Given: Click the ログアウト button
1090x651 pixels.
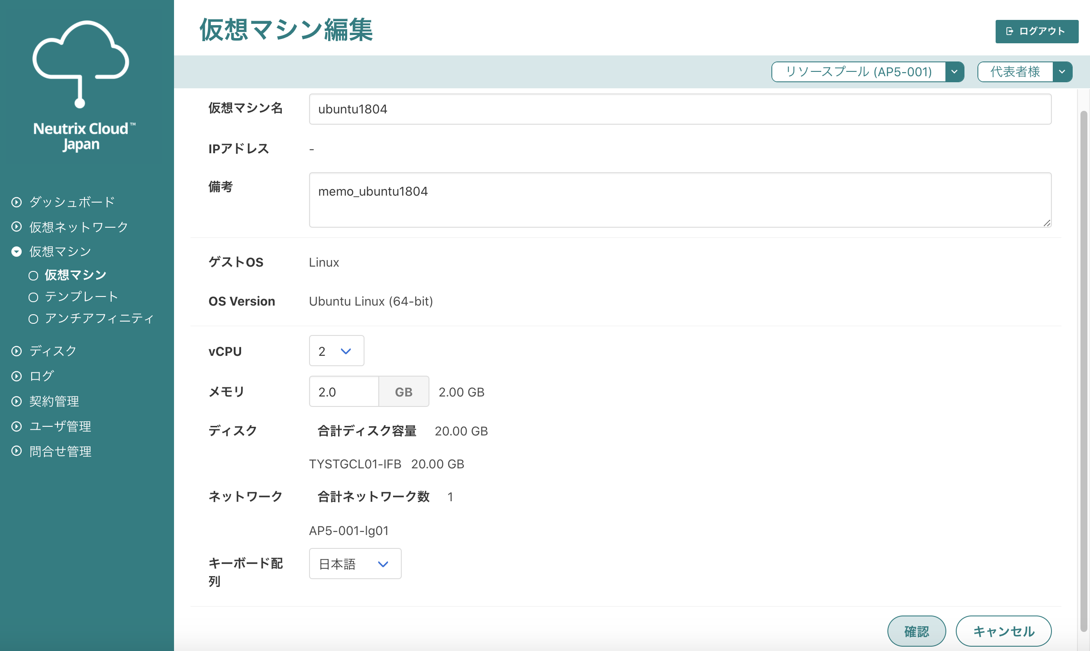Looking at the screenshot, I should pos(1036,31).
